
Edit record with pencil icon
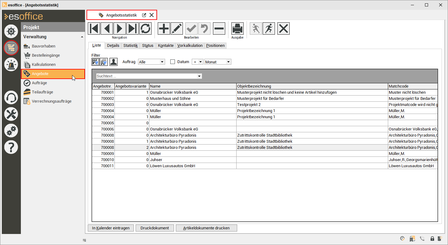(177, 28)
